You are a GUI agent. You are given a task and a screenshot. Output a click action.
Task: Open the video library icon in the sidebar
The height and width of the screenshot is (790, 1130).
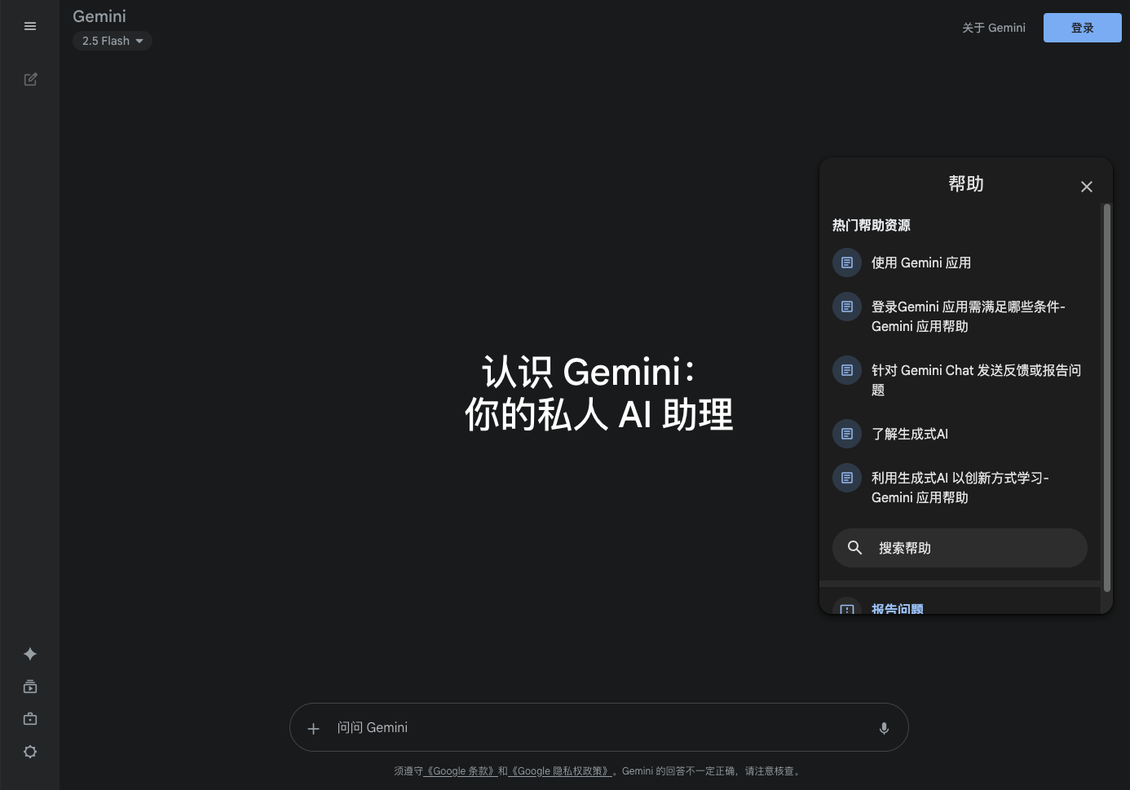[x=30, y=686]
